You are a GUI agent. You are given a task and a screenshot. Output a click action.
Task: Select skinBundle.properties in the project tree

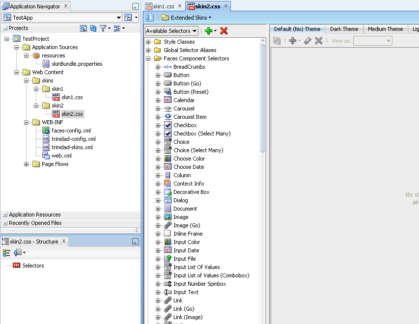[78, 63]
